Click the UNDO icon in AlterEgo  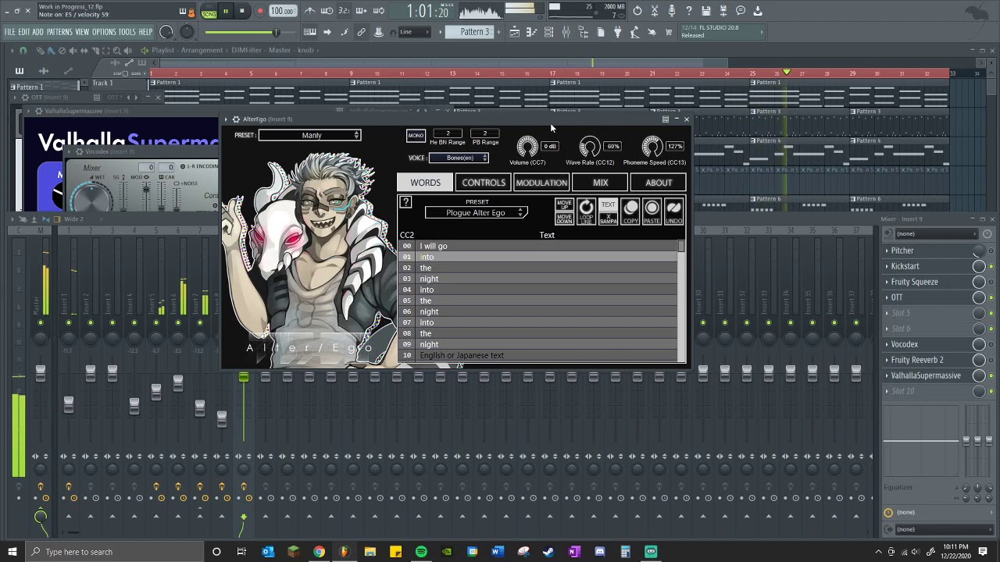(x=673, y=212)
